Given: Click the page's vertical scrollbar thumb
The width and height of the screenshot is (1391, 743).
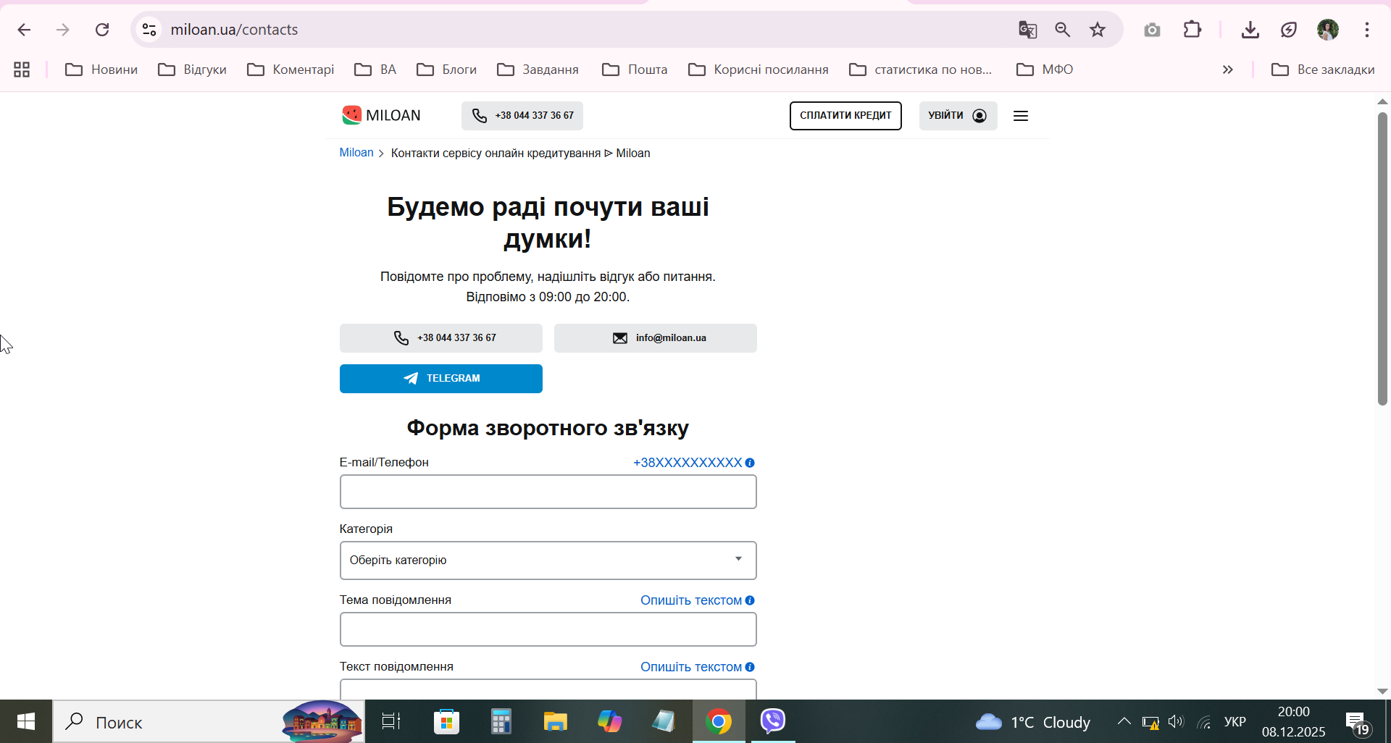Looking at the screenshot, I should pos(1382,259).
